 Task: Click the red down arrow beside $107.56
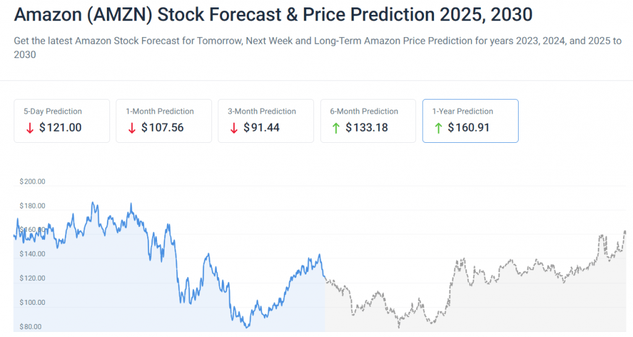131,128
